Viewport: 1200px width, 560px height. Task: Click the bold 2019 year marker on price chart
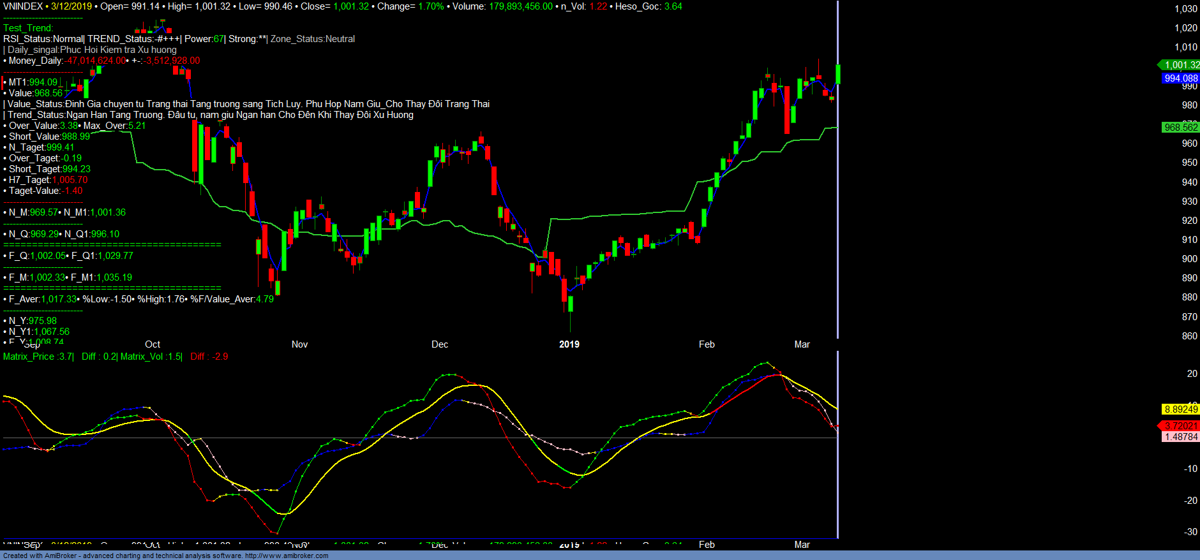click(x=569, y=344)
